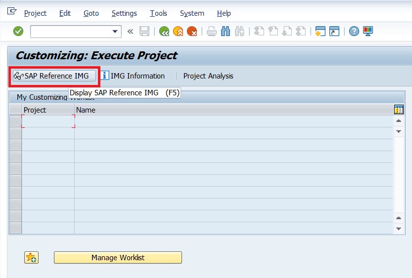The height and width of the screenshot is (278, 412).
Task: Click the Project column header
Action: 48,110
